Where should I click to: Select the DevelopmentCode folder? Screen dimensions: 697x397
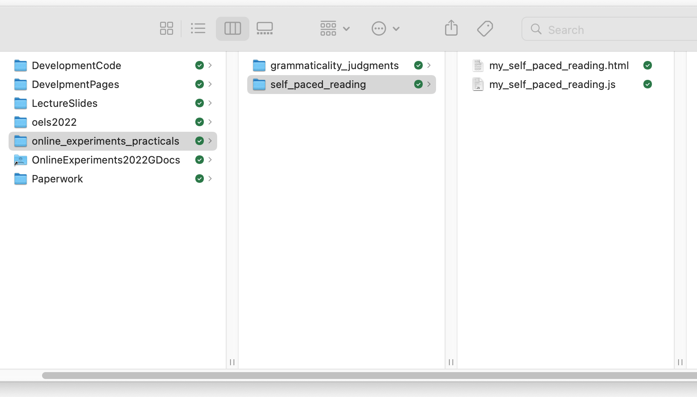coord(113,66)
